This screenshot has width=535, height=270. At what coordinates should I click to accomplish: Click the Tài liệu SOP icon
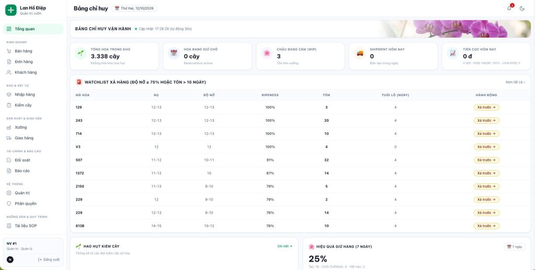point(9,226)
